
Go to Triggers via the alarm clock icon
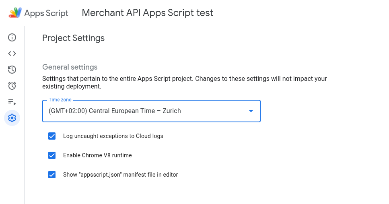pyautogui.click(x=12, y=86)
